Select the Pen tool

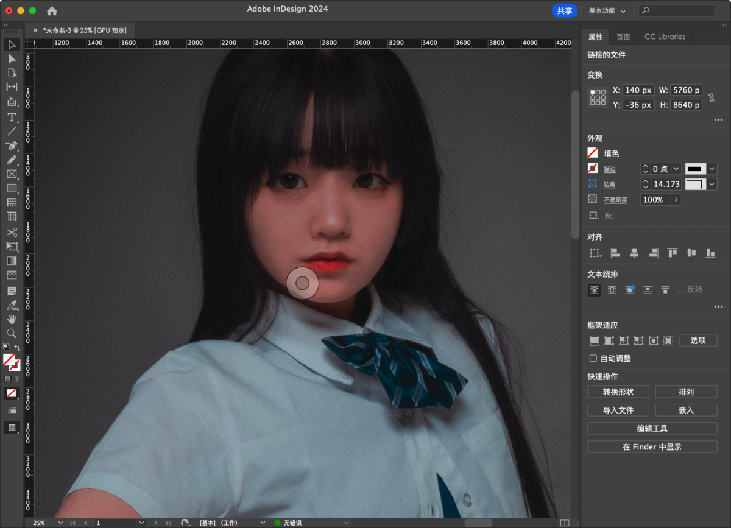tap(12, 146)
